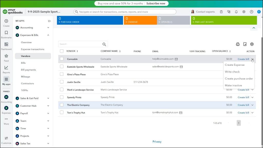263x148 pixels.
Task: Filter by the blue Purchase Order bar
Action: pyautogui.click(x=90, y=20)
